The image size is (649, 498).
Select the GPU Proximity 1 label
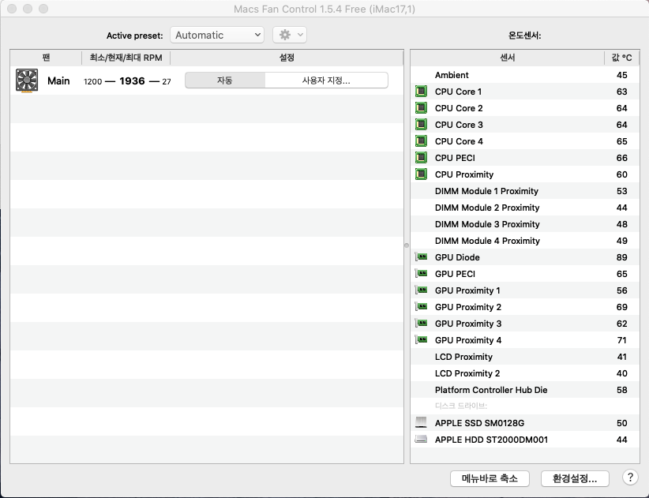[x=467, y=290]
